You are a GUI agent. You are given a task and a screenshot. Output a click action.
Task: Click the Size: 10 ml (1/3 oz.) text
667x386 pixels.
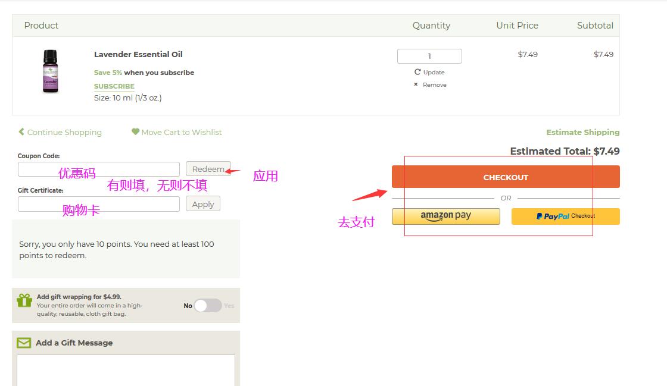point(127,98)
